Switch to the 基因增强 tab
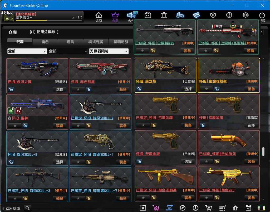Viewport: 270px width, 212px height. pyautogui.click(x=121, y=42)
